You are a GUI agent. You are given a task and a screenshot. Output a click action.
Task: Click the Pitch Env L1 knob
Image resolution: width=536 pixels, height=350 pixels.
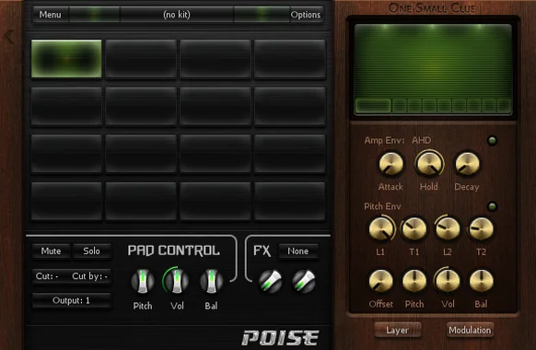(381, 228)
